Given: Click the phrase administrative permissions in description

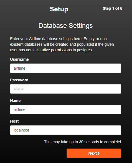Looking at the screenshot, I should [x=49, y=50].
